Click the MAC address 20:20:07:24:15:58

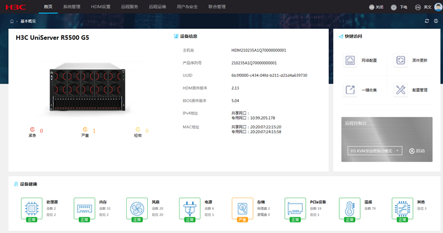click(266, 132)
